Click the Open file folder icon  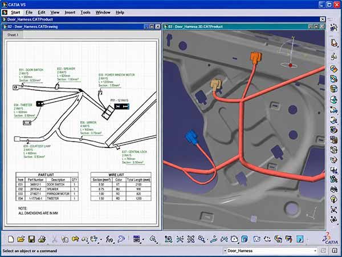(x=21, y=239)
